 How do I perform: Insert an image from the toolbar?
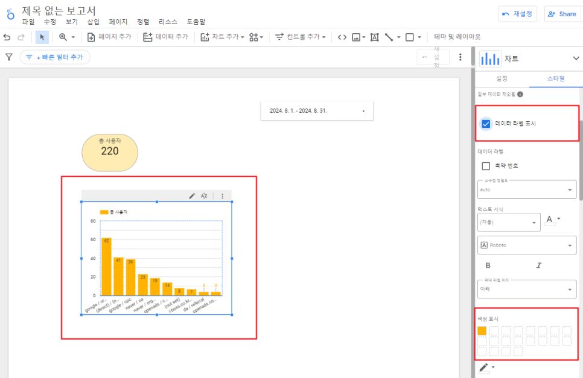point(356,37)
